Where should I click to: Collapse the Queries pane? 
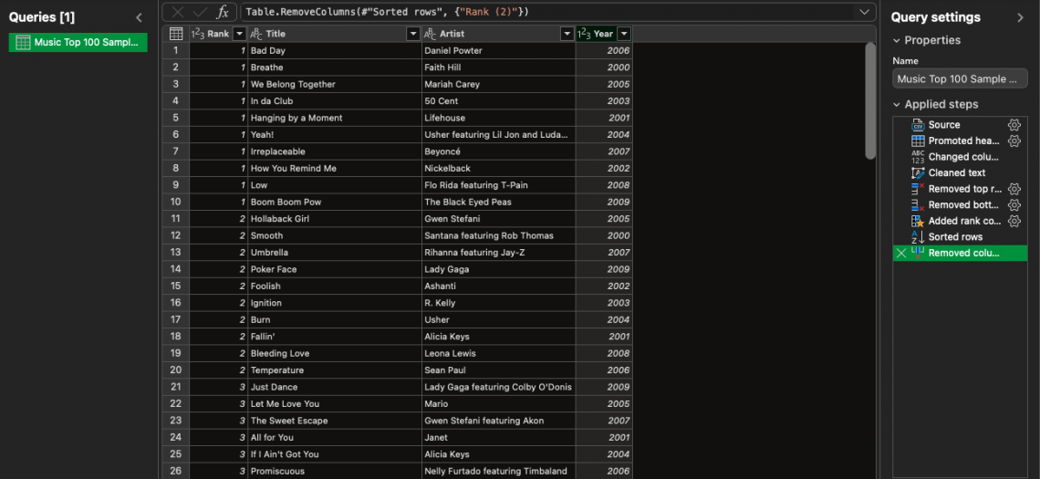pyautogui.click(x=139, y=17)
